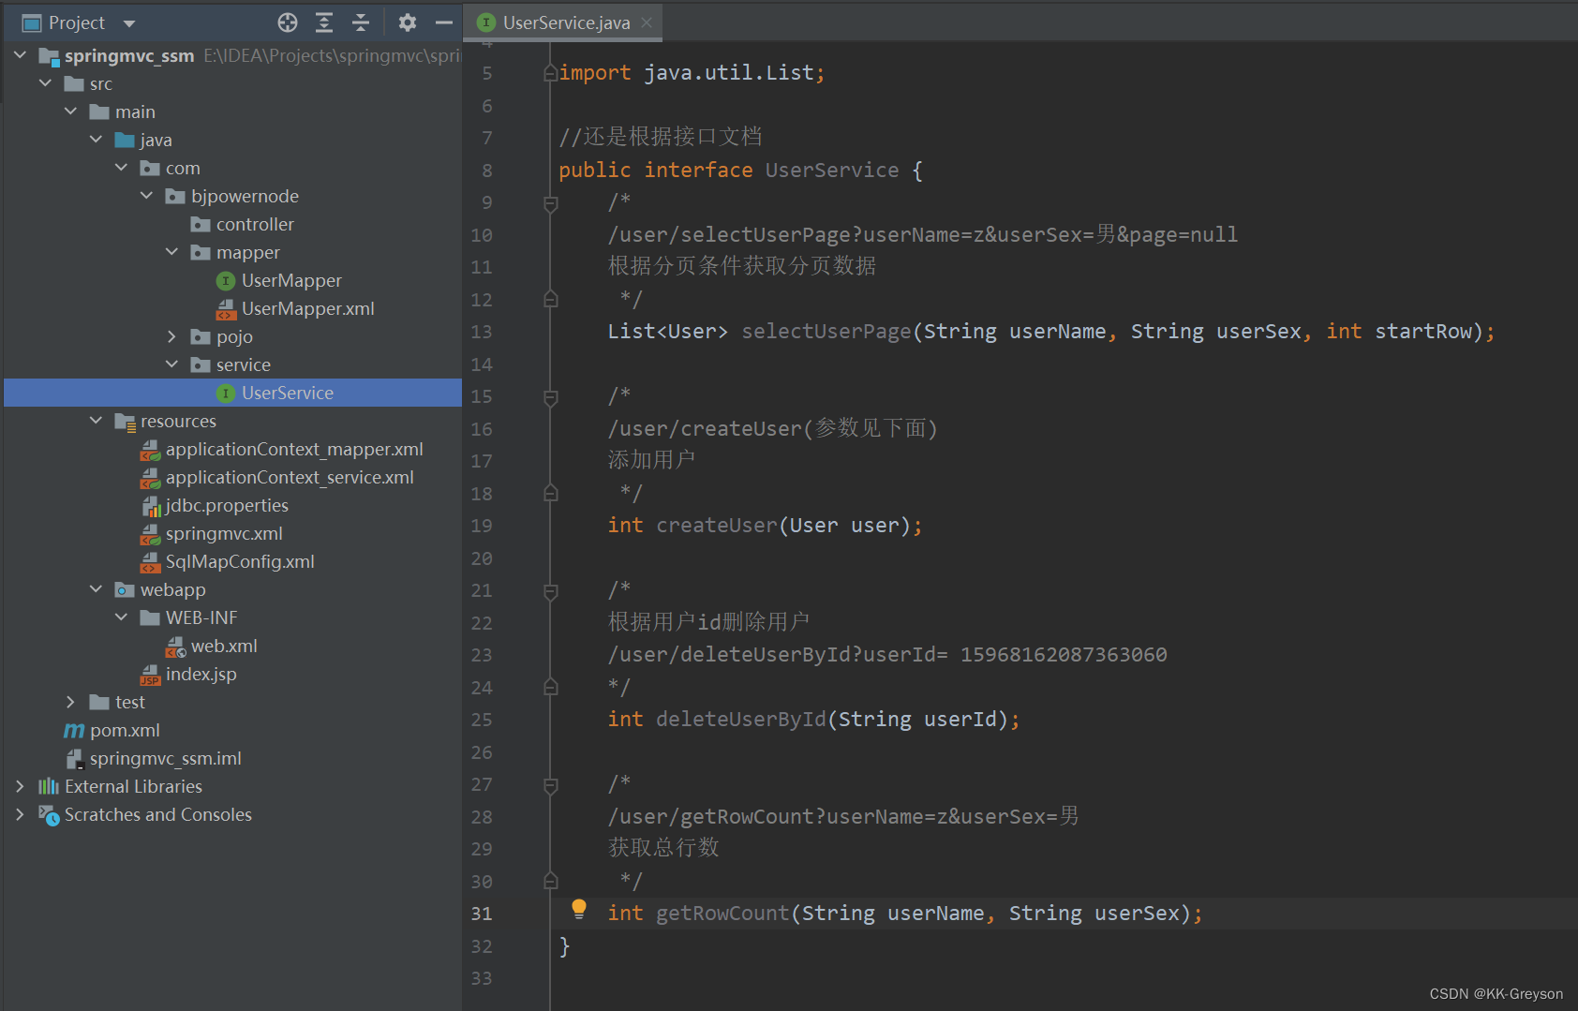Click the Expand All icon in Project toolbar
Viewport: 1578px width, 1011px height.
(x=324, y=22)
